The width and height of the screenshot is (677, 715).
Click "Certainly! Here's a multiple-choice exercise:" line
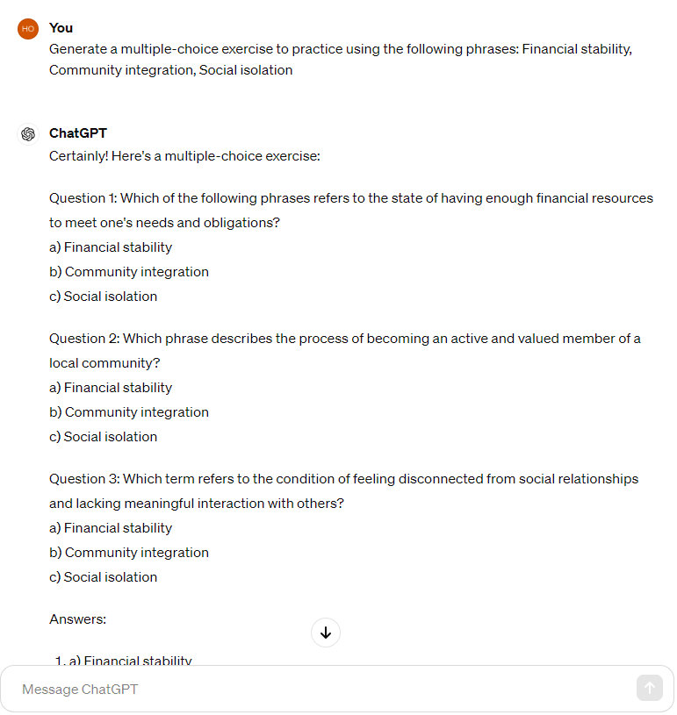184,156
